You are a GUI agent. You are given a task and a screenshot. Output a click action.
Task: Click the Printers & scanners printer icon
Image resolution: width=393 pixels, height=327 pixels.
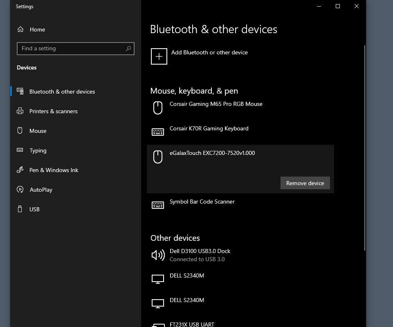20,111
